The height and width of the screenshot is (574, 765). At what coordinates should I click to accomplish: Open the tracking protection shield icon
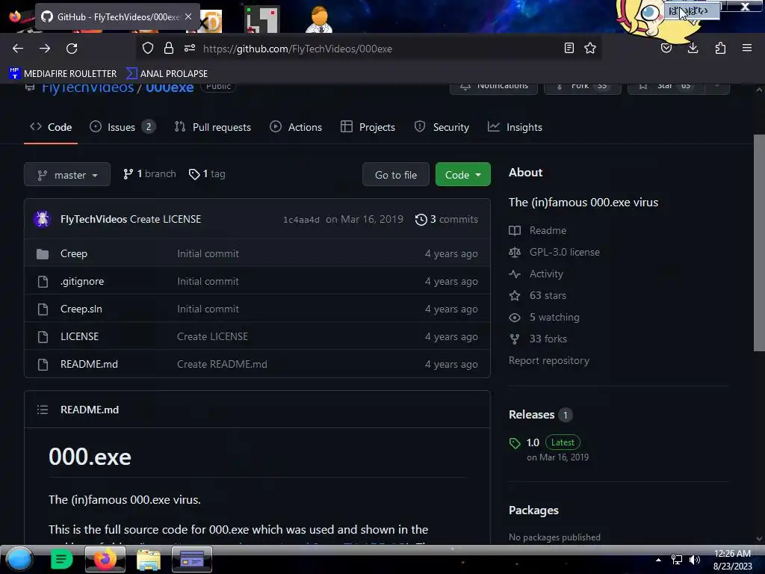[148, 49]
